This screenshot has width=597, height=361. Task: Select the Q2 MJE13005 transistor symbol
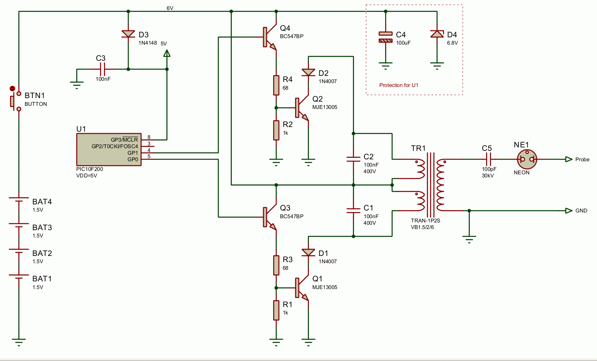pyautogui.click(x=302, y=108)
